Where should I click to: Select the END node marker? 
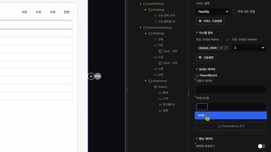98,76
